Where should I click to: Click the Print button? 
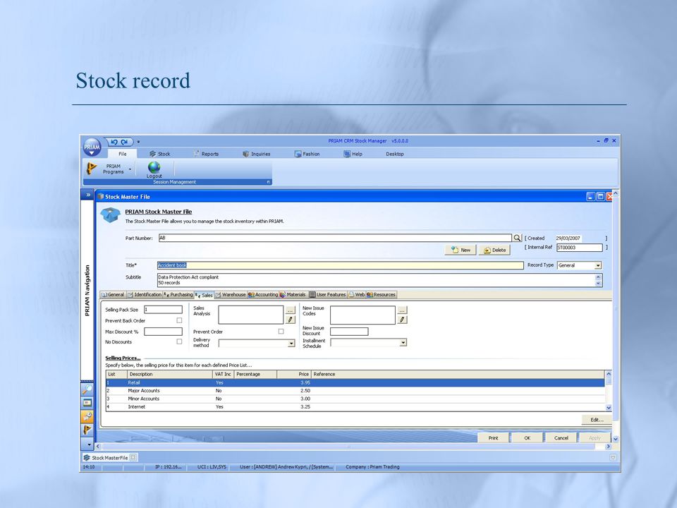point(493,438)
